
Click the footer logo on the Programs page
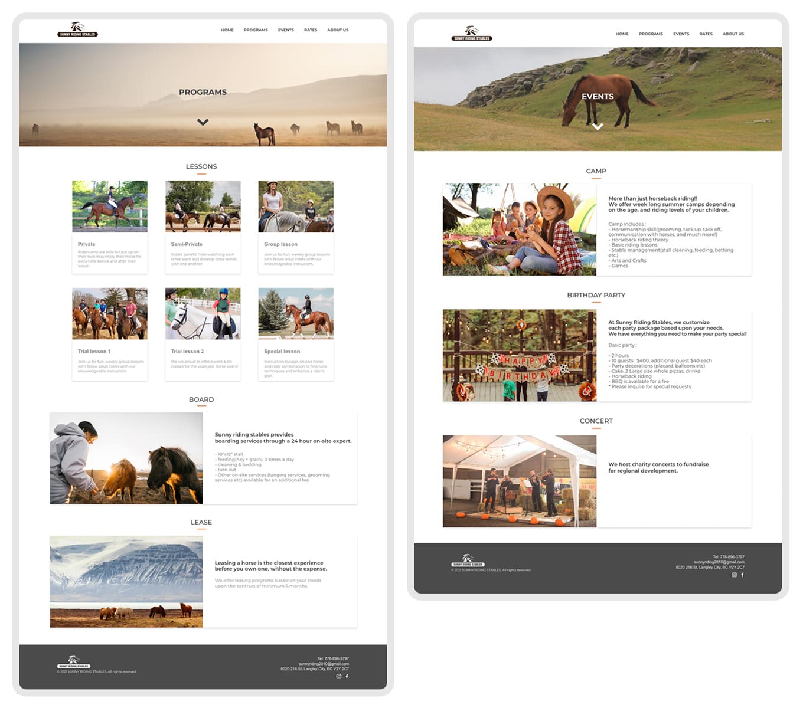pos(74,662)
